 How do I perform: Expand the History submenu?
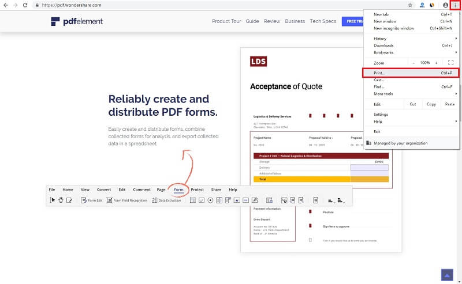pos(411,39)
